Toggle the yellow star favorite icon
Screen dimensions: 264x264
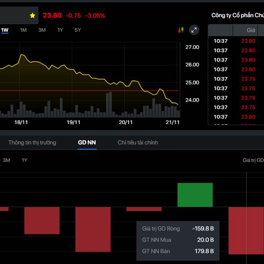33,15
